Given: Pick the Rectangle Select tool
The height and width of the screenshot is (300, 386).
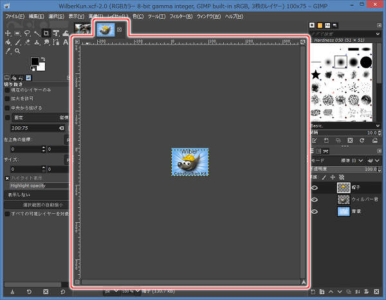Looking at the screenshot, I should 17,33.
